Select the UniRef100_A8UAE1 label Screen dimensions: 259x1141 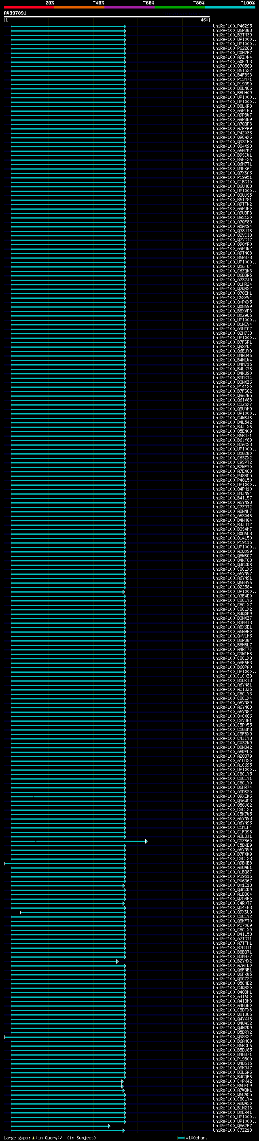(x=232, y=867)
